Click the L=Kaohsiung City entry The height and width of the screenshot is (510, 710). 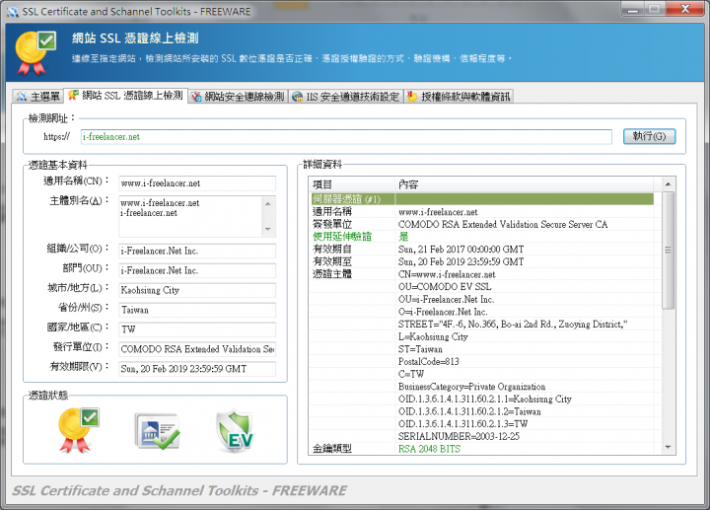tap(433, 336)
